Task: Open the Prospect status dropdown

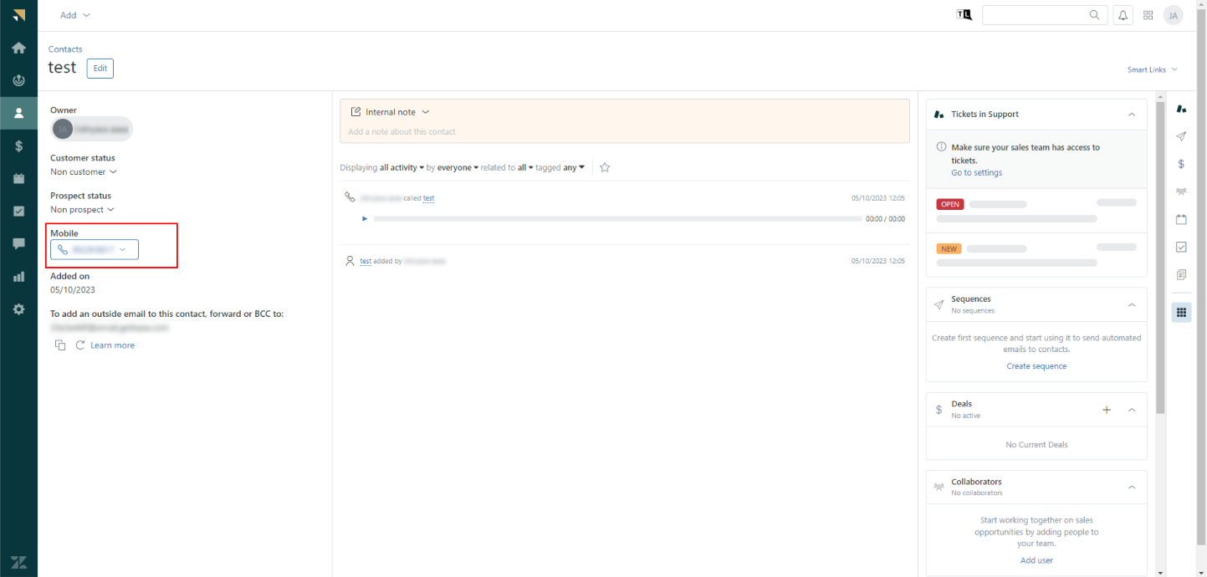Action: 82,210
